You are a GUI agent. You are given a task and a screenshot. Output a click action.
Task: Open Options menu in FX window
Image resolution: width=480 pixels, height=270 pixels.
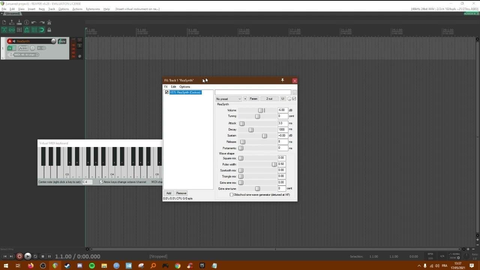(x=184, y=87)
